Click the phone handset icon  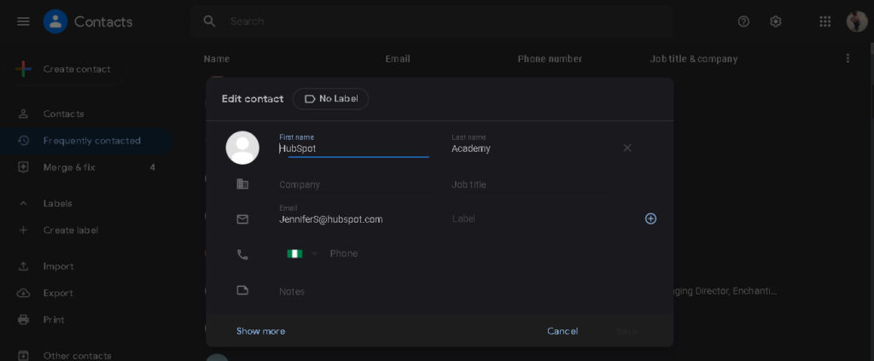(x=242, y=254)
